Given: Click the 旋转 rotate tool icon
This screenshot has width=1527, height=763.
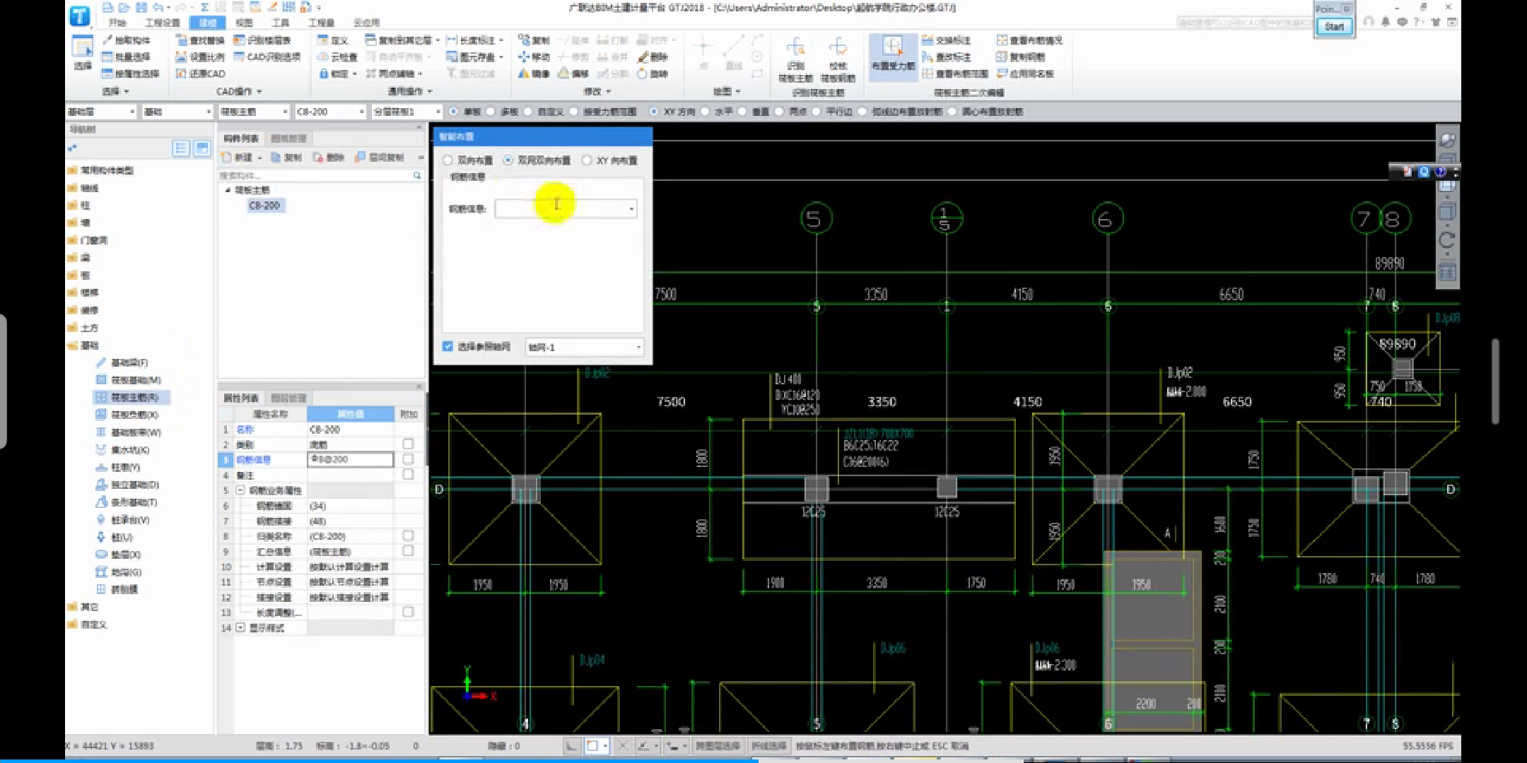Looking at the screenshot, I should click(643, 73).
